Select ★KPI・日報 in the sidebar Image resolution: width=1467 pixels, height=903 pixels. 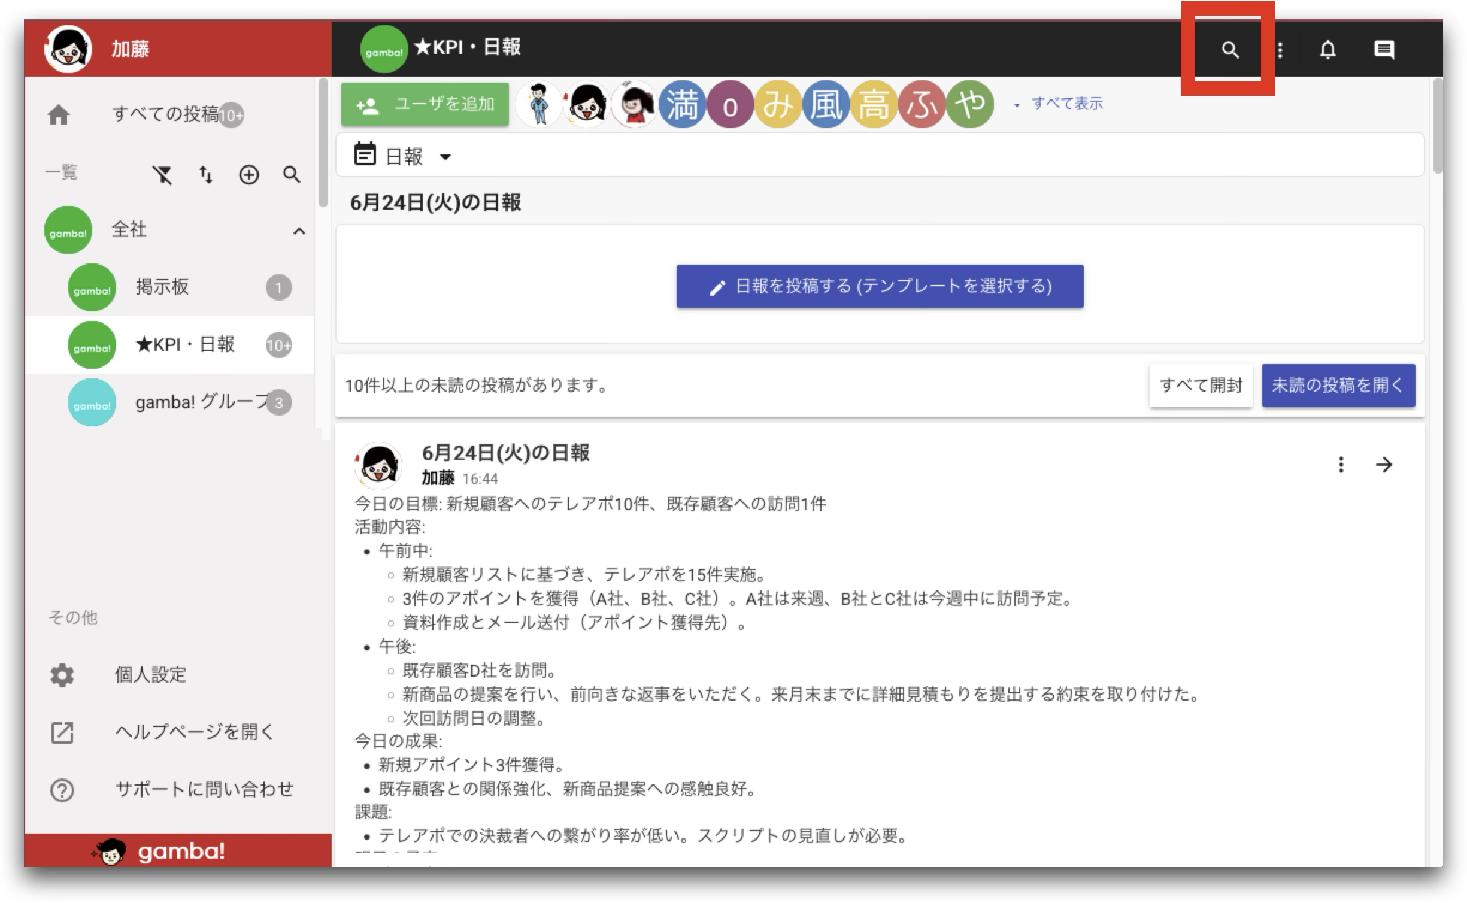(x=169, y=345)
